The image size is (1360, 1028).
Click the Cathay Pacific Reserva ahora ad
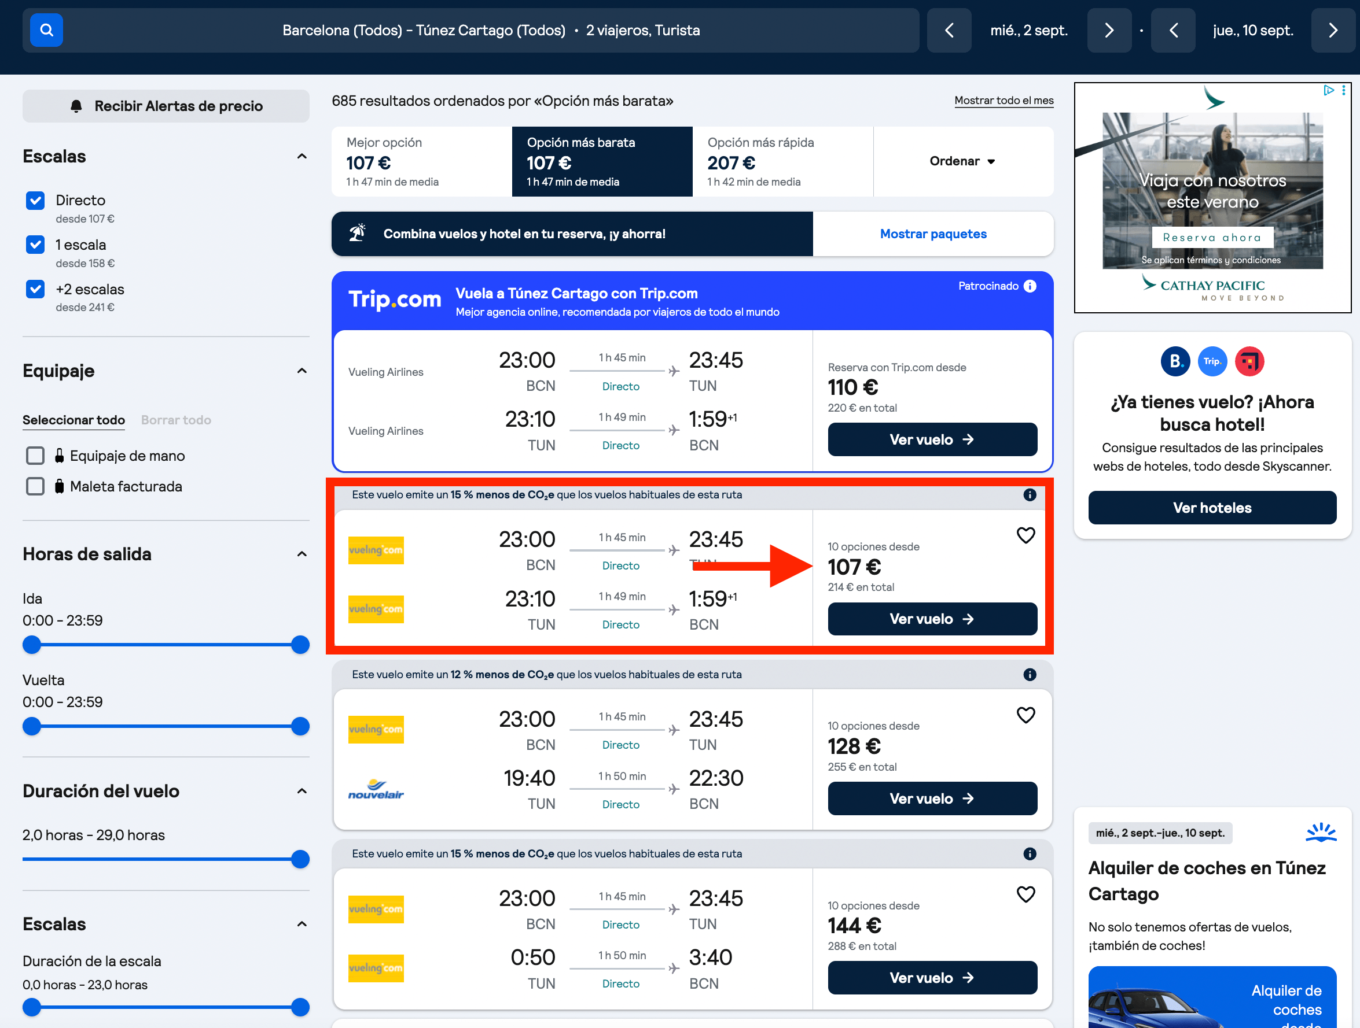pyautogui.click(x=1212, y=238)
